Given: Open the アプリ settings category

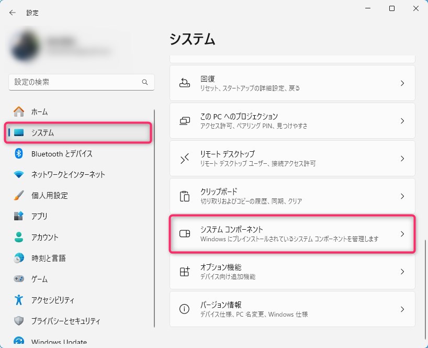Looking at the screenshot, I should click(39, 217).
